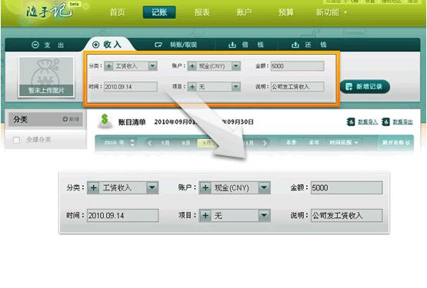Open the 报表 nav item
The image size is (427, 288).
(x=202, y=12)
